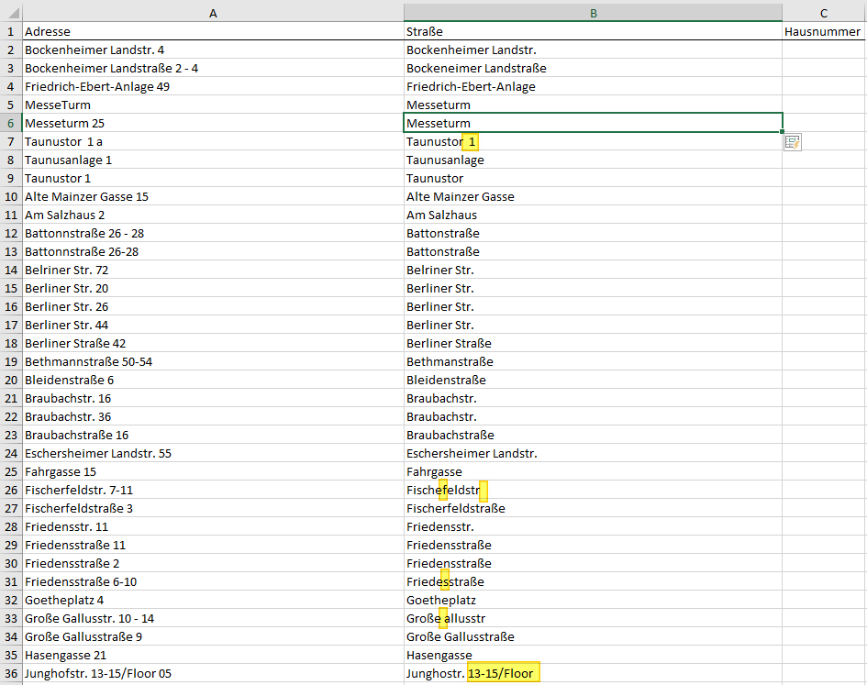
Task: Select cell 'Taunusanlage 1'
Action: click(x=213, y=160)
